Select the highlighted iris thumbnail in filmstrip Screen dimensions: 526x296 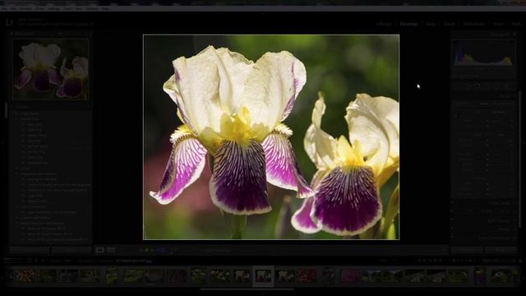[263, 276]
